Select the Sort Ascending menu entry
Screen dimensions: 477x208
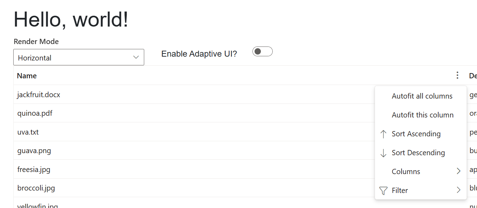[x=420, y=134]
